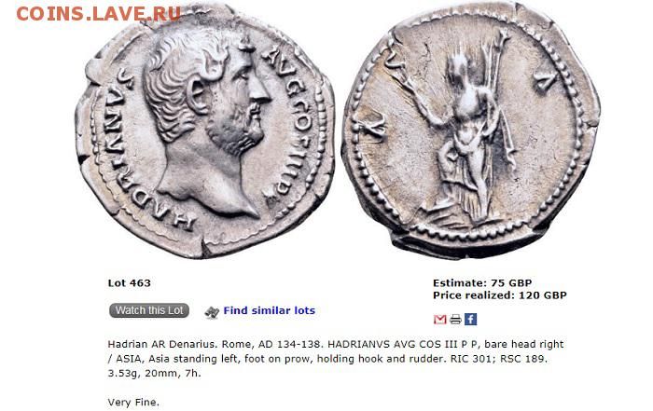This screenshot has height=411, width=653.
Task: Share the lot via the Gmail icon
Action: (x=439, y=320)
